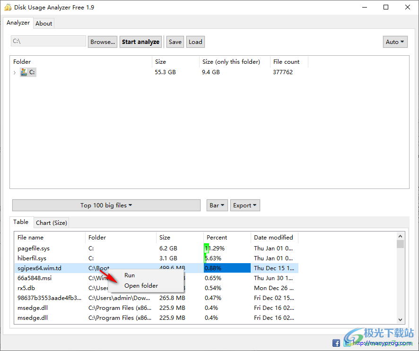Click the Size (only this folder) header
Viewport: 419px width, 351px height.
(235, 62)
